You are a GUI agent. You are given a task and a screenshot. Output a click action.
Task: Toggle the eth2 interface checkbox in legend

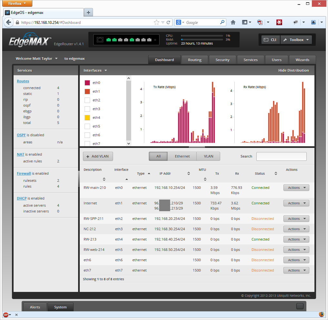(x=87, y=100)
